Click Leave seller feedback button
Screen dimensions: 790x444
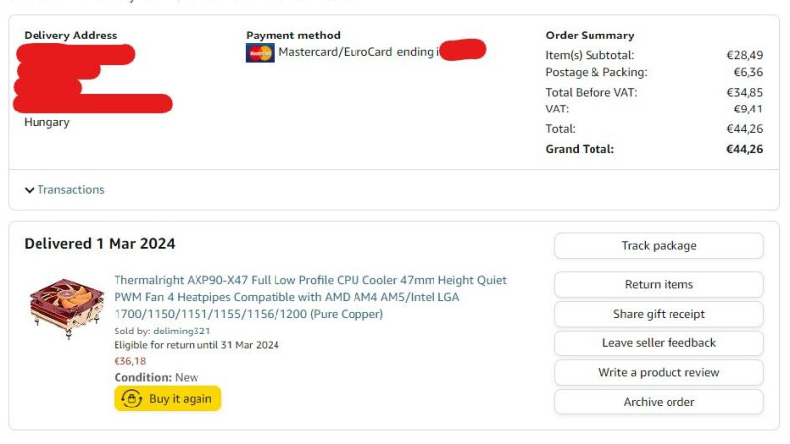click(659, 342)
